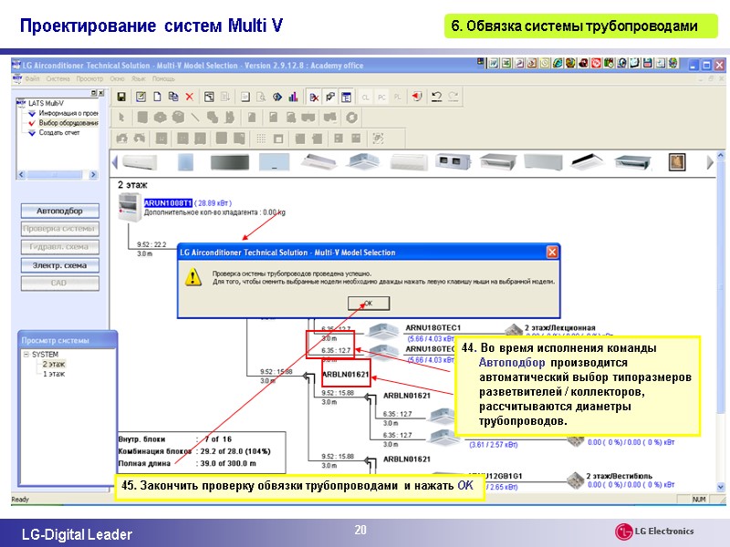Viewport: 730px width, 547px height.
Task: Select the diagonal line draw tool
Action: (195, 118)
